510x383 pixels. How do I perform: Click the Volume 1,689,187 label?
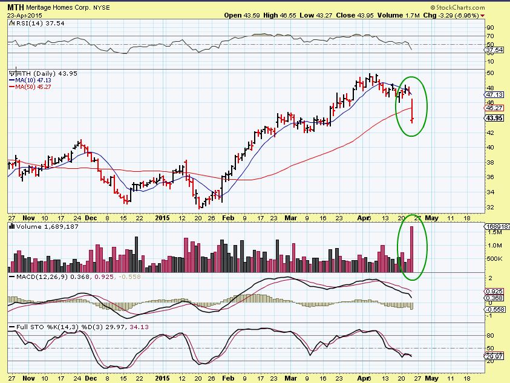pyautogui.click(x=47, y=226)
